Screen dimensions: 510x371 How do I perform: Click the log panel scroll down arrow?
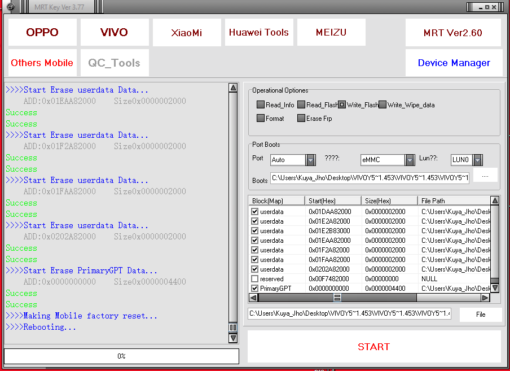click(233, 338)
